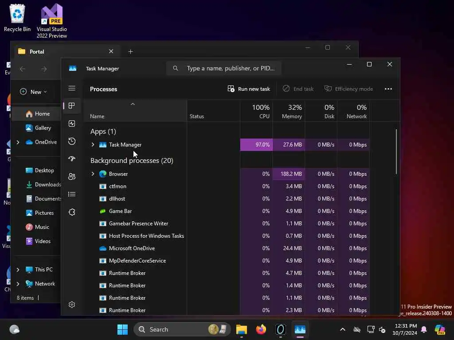
Task: Open Firefox from taskbar
Action: (x=261, y=329)
